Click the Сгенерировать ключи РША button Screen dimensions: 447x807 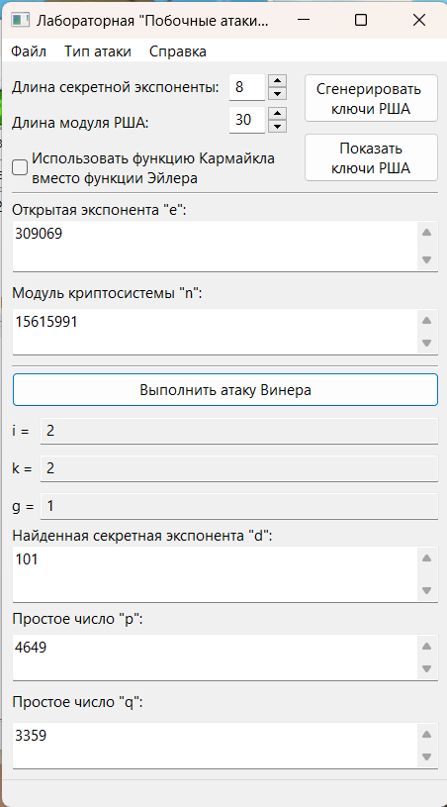tap(371, 98)
